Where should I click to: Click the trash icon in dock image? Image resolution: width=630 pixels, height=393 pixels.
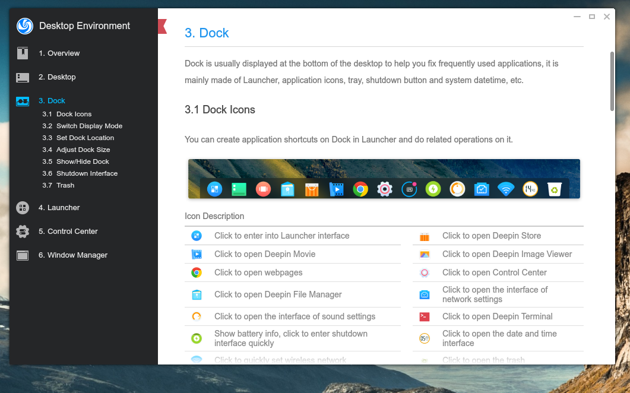[555, 189]
